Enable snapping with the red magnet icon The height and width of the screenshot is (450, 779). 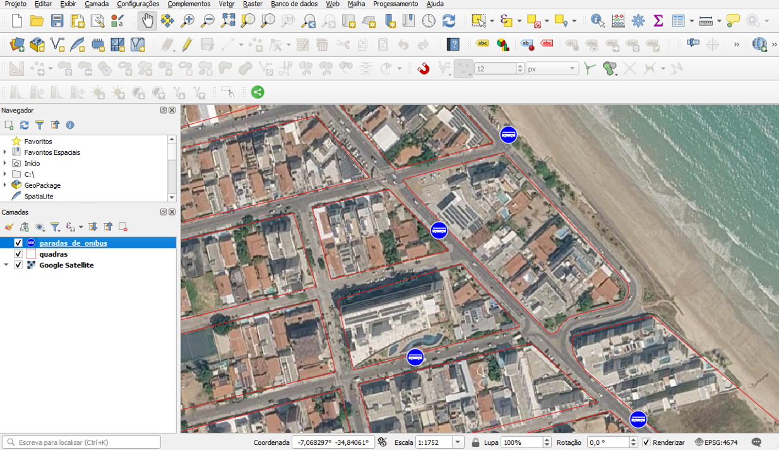coord(424,68)
